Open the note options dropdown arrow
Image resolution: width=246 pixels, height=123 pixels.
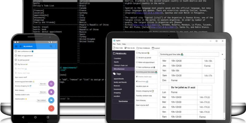[222, 54]
